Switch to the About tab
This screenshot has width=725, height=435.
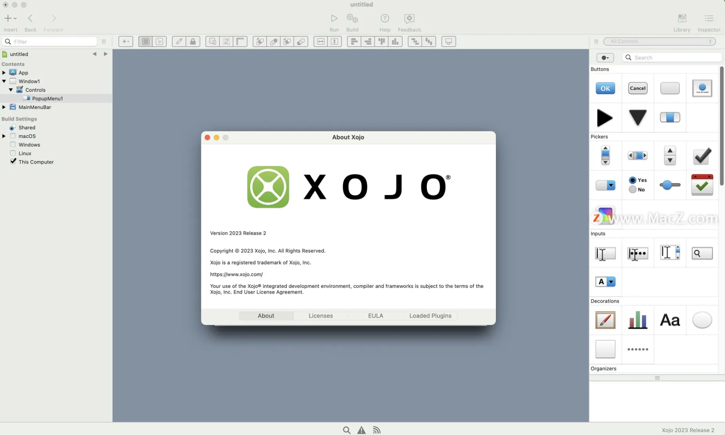266,316
